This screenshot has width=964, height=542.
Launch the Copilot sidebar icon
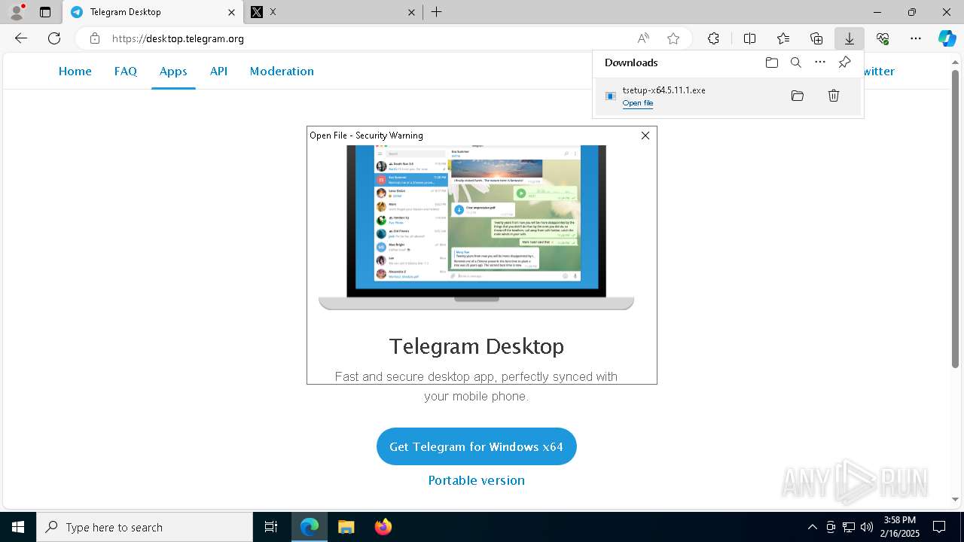(x=947, y=38)
